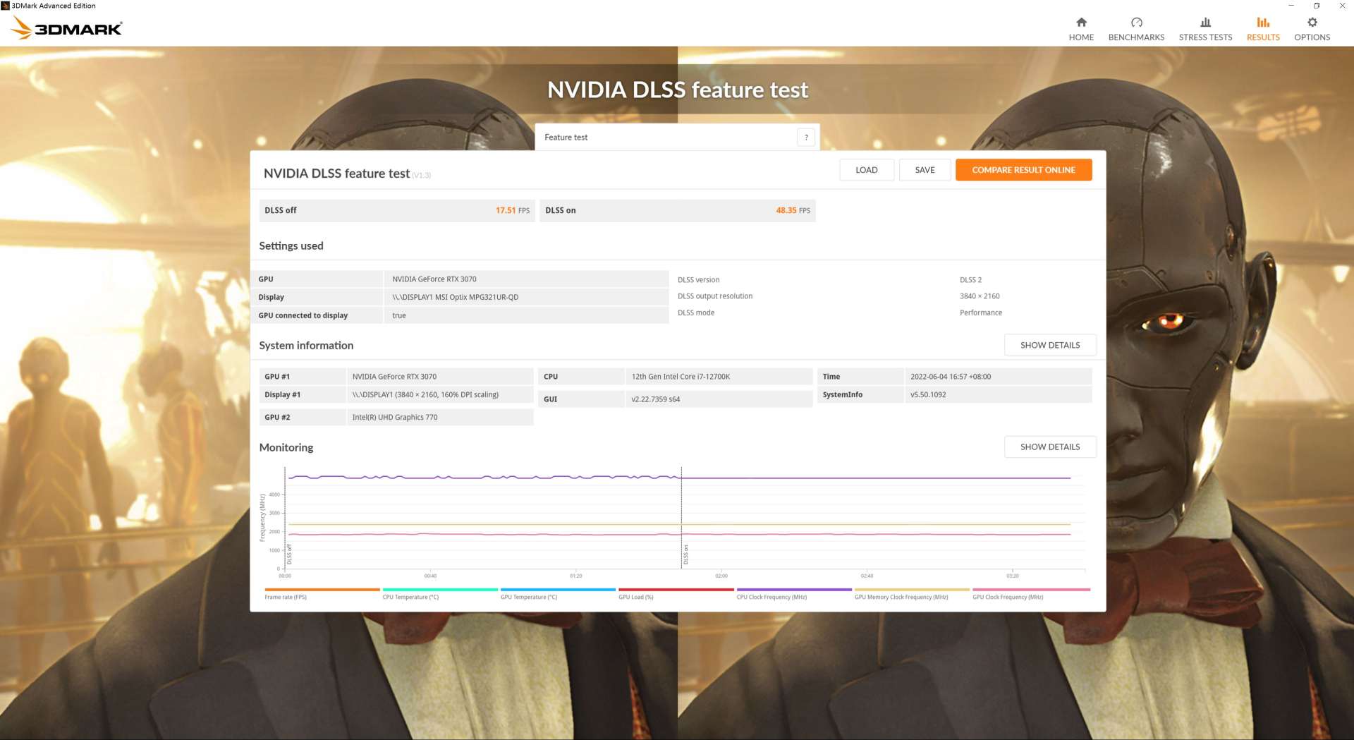Click the Monitoring section heading
Screen dimensions: 1354x740
pyautogui.click(x=286, y=447)
